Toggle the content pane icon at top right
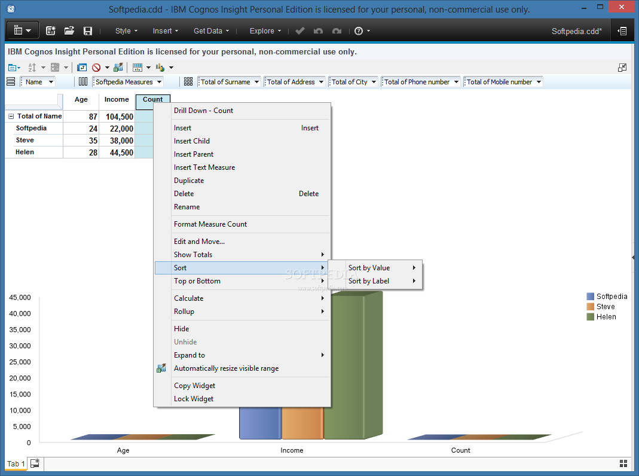The width and height of the screenshot is (639, 476). 622,31
